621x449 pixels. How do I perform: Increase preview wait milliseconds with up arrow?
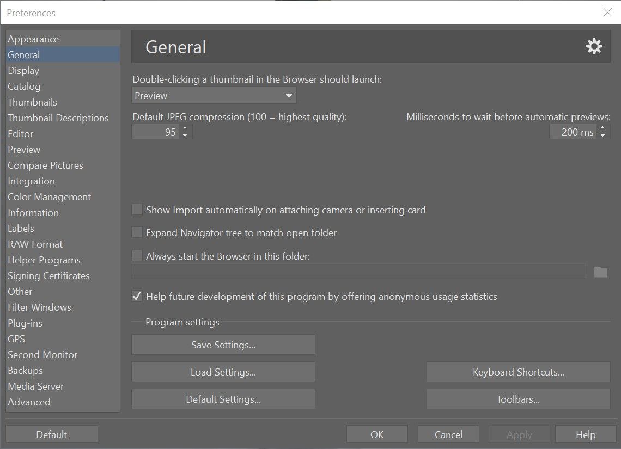(x=602, y=128)
